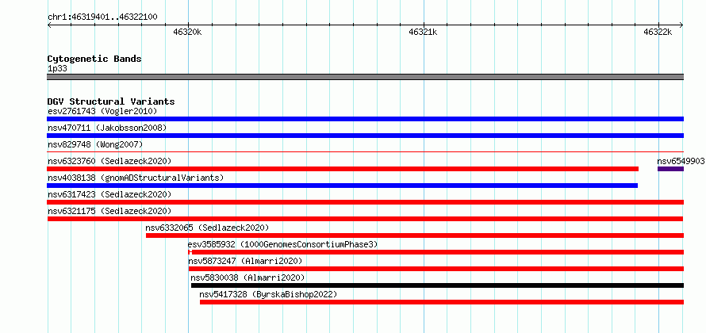
Task: Click the blue bar for nsv470711
Action: [365, 136]
